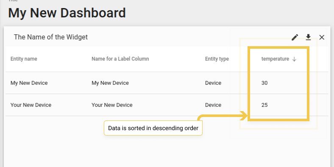Screen dimensions: 334x167
Task: Click the My New Dashboard title field
Action: 67,13
